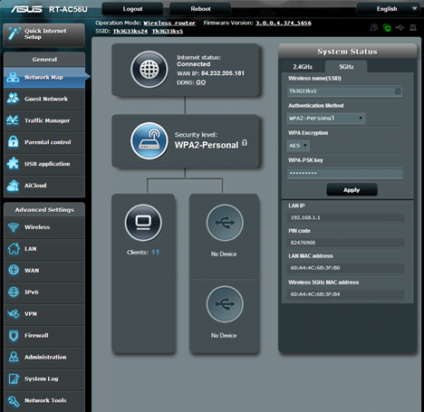Click the Th3G33ks5 SSID link in header
This screenshot has width=424, height=412.
tap(168, 32)
